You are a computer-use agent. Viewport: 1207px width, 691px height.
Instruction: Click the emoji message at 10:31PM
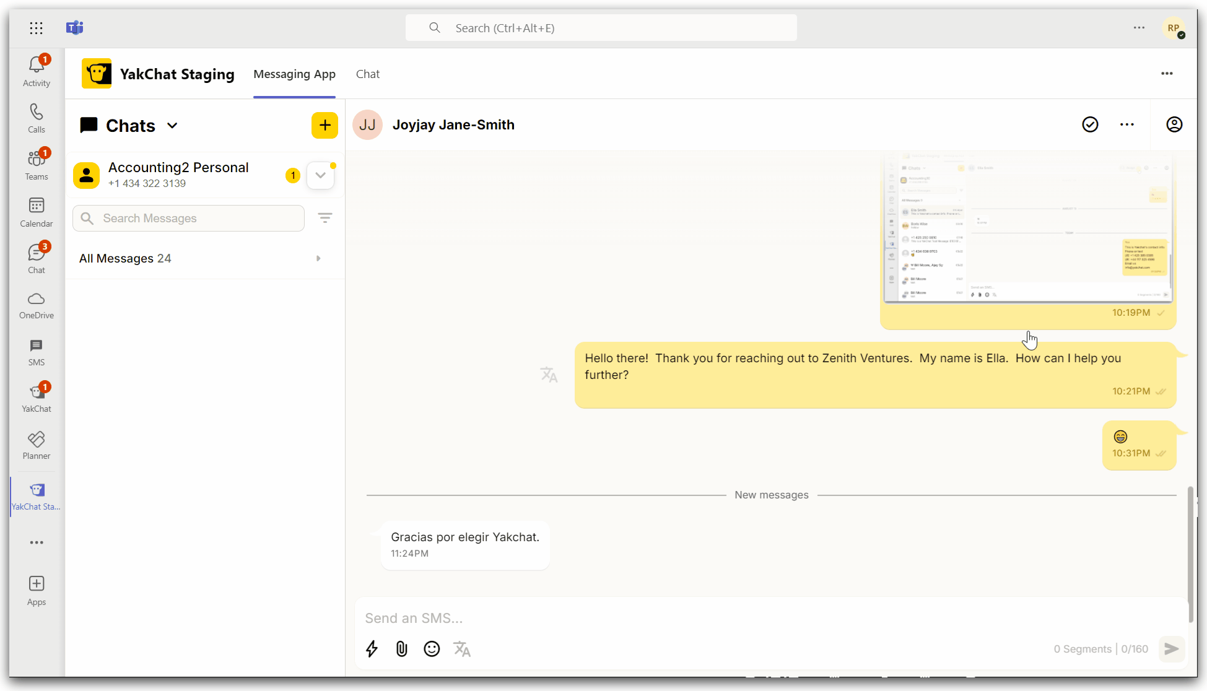(1139, 445)
